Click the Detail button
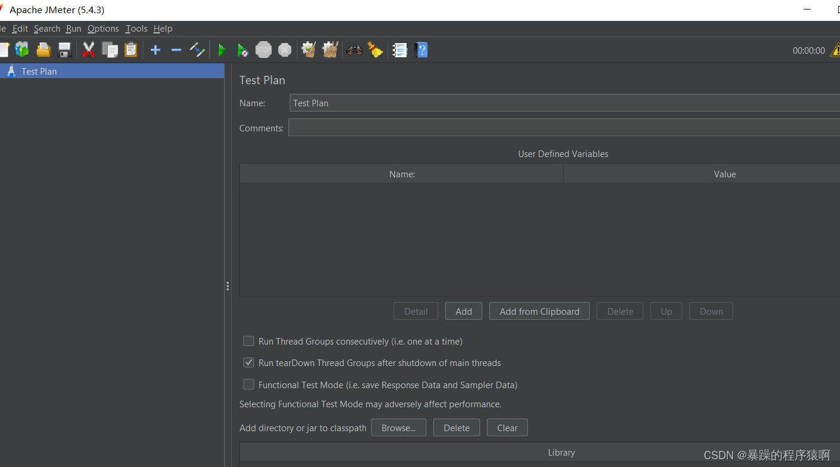The image size is (840, 467). [416, 311]
